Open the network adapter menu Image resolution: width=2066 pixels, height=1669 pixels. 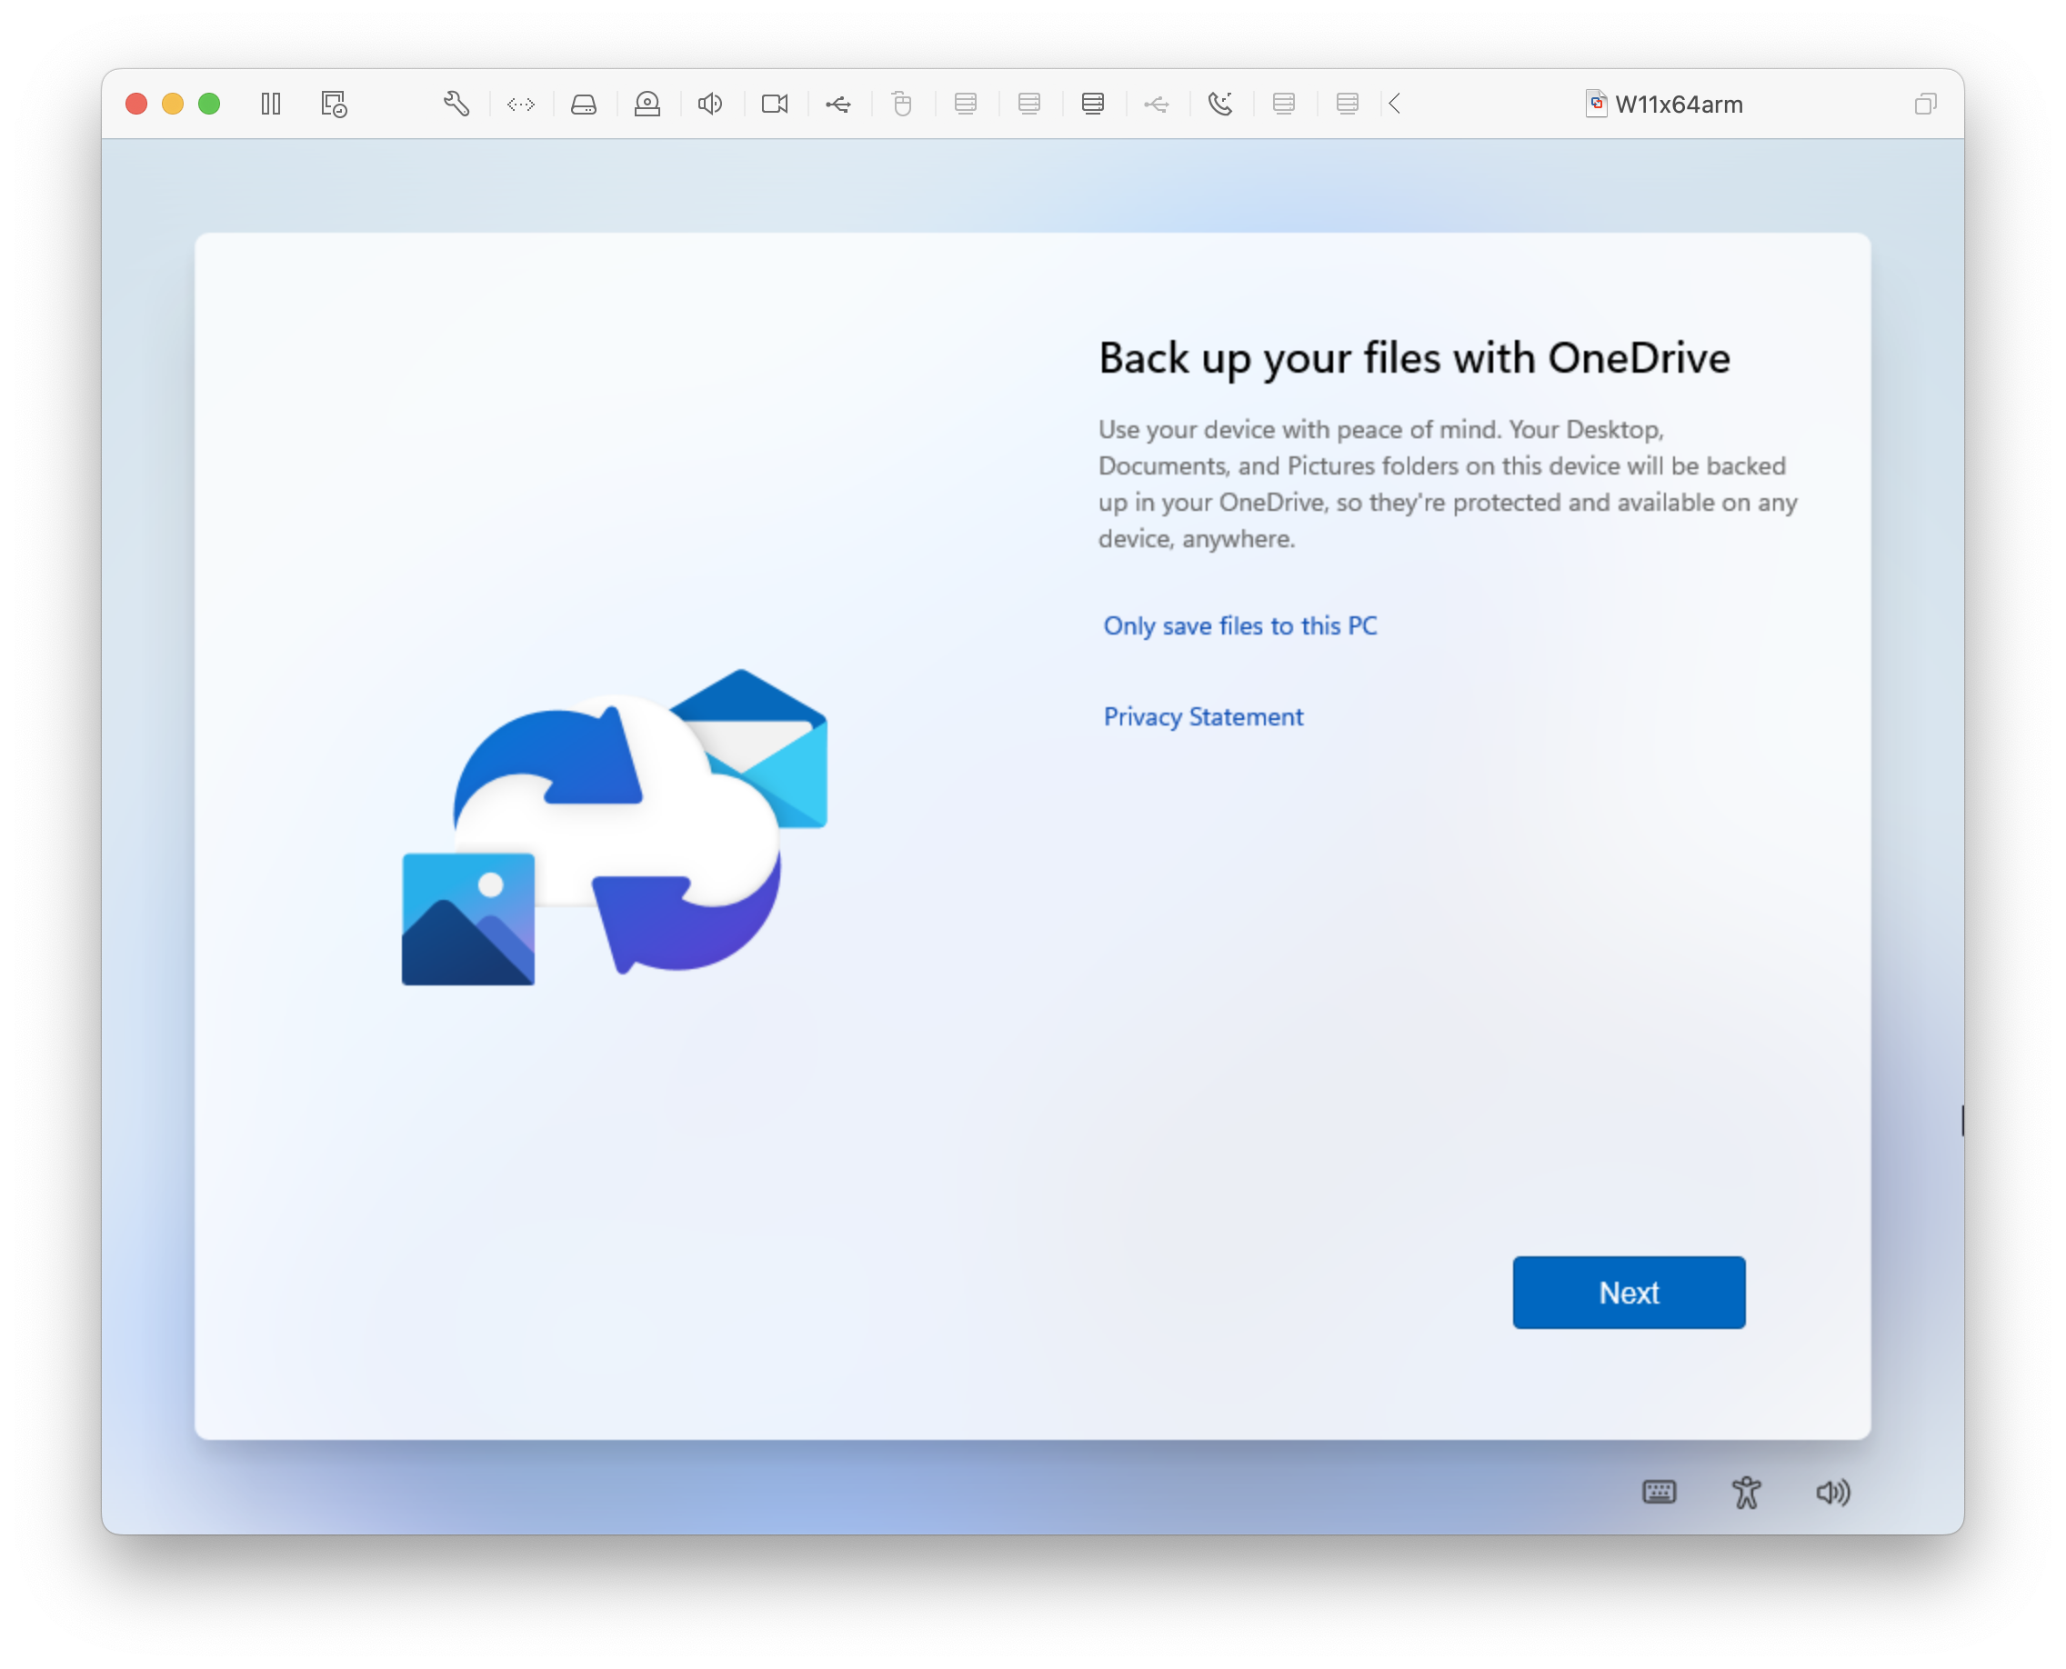520,104
